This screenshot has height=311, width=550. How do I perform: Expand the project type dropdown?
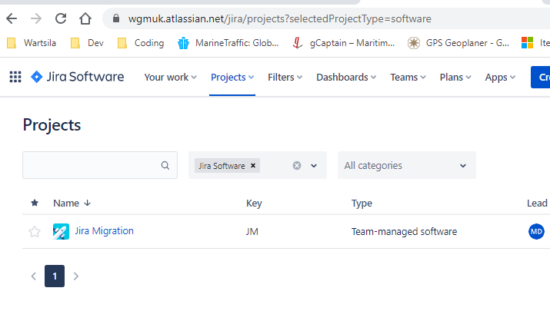point(314,166)
